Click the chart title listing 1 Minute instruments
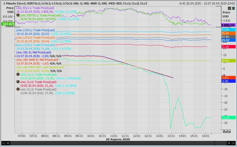Screen dimensions: 237x147 (x=75, y=3)
